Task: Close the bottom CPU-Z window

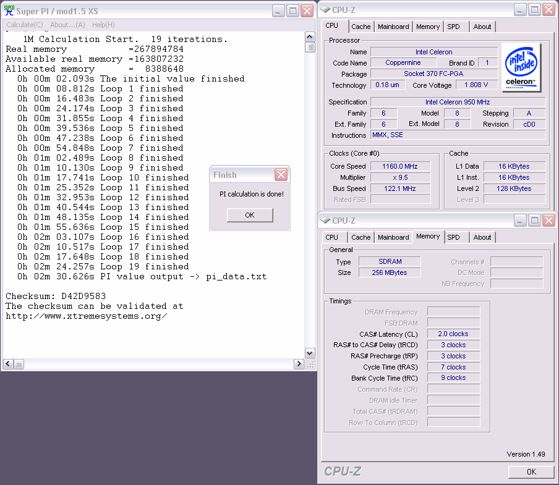Action: (x=548, y=221)
